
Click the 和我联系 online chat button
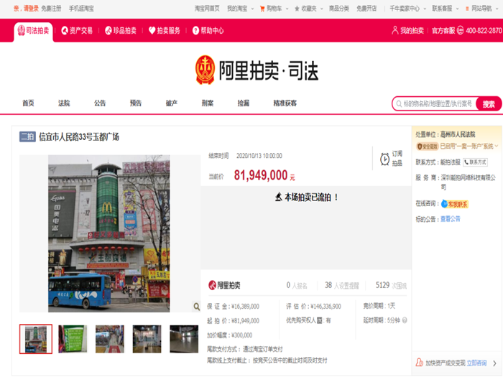(x=455, y=204)
